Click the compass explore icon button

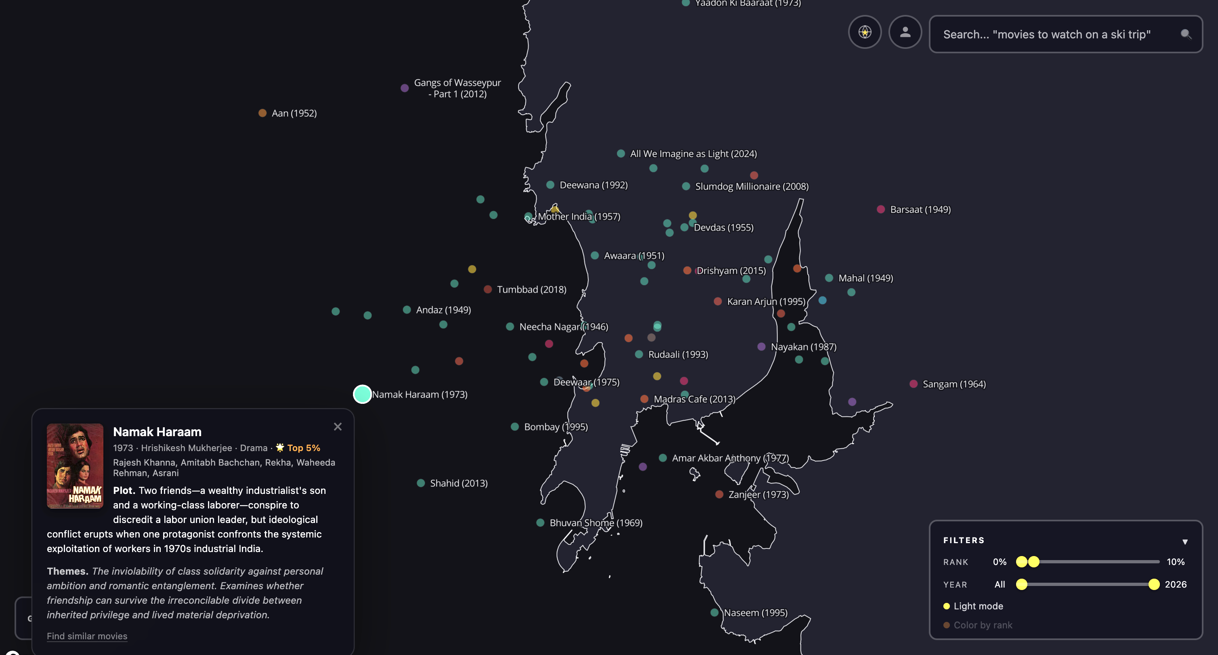pos(864,32)
